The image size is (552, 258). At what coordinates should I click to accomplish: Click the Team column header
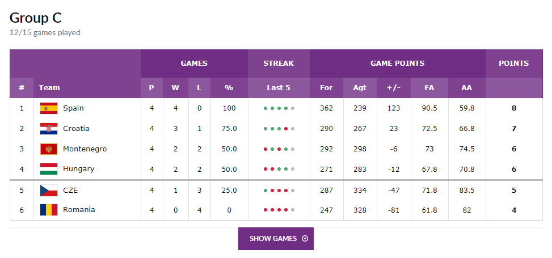(49, 88)
